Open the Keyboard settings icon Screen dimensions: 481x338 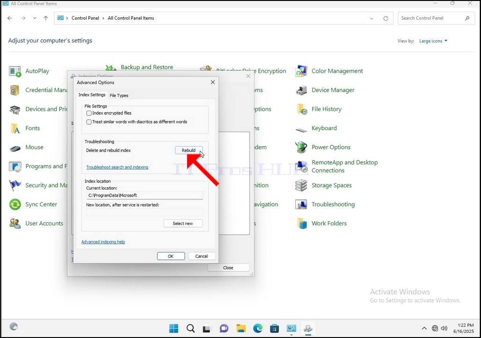point(301,130)
